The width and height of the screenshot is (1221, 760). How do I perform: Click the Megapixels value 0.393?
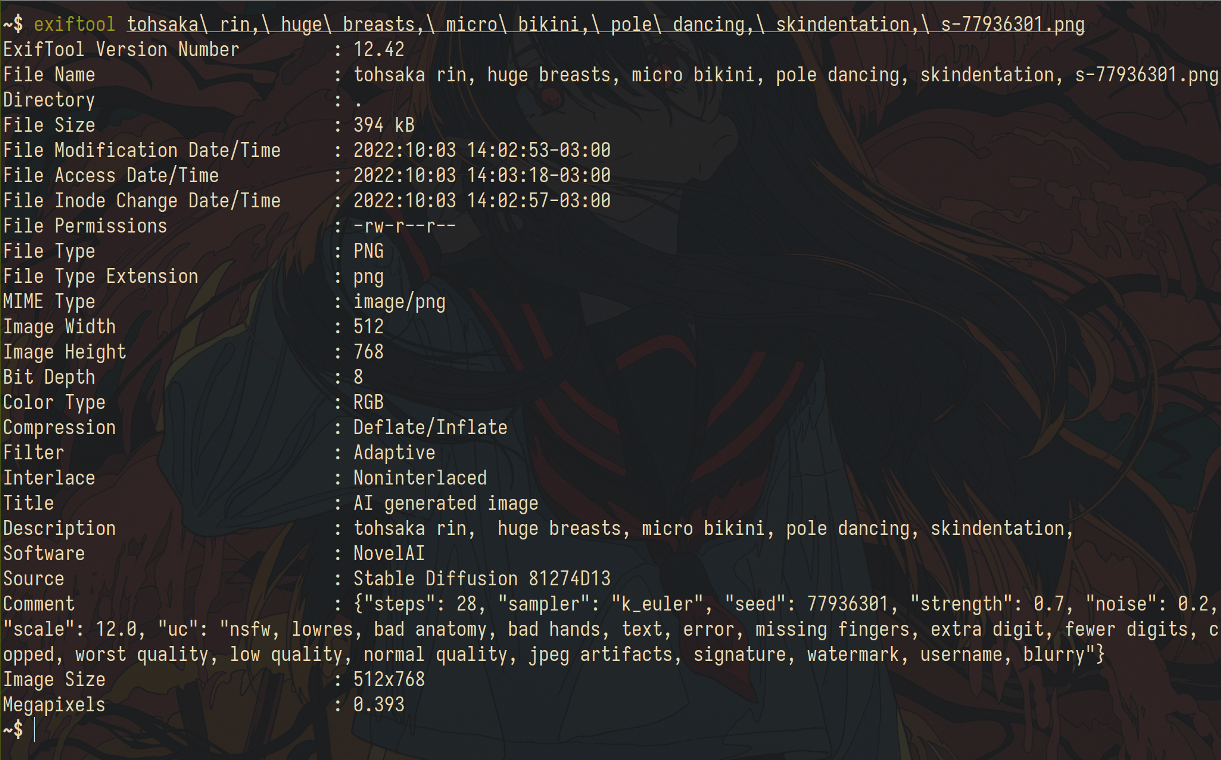(379, 704)
